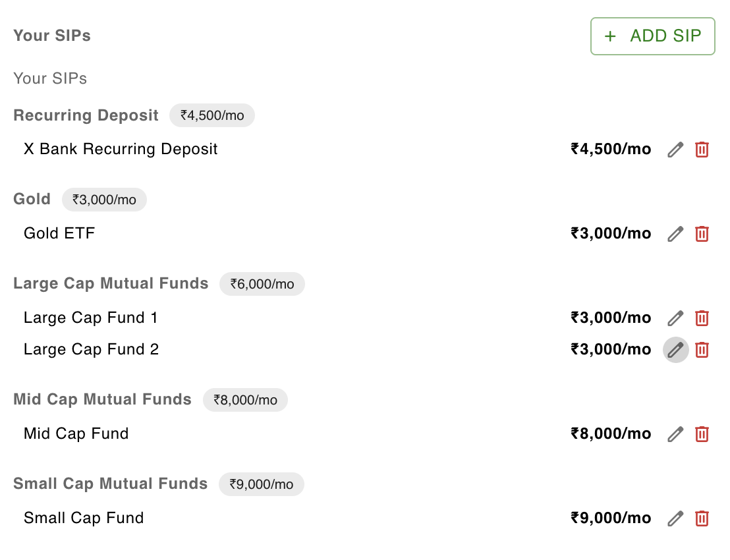This screenshot has width=730, height=560.
Task: Select the Recurring Deposit ₹4,500/mo chip
Action: [x=212, y=115]
